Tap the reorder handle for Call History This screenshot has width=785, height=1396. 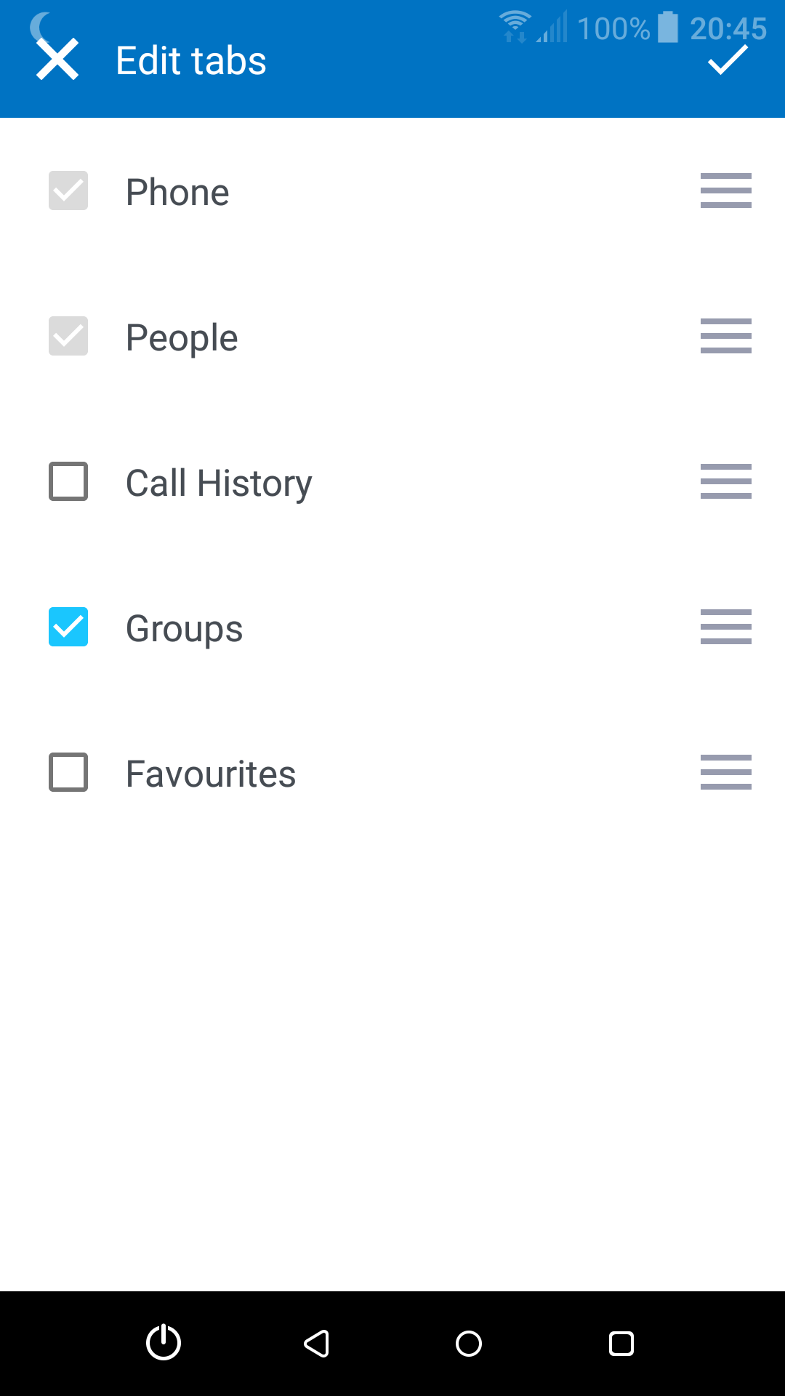725,481
